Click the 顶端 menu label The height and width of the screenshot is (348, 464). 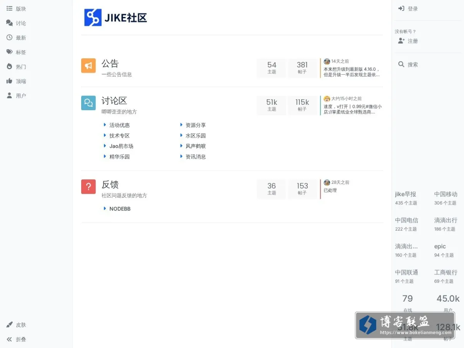point(21,81)
